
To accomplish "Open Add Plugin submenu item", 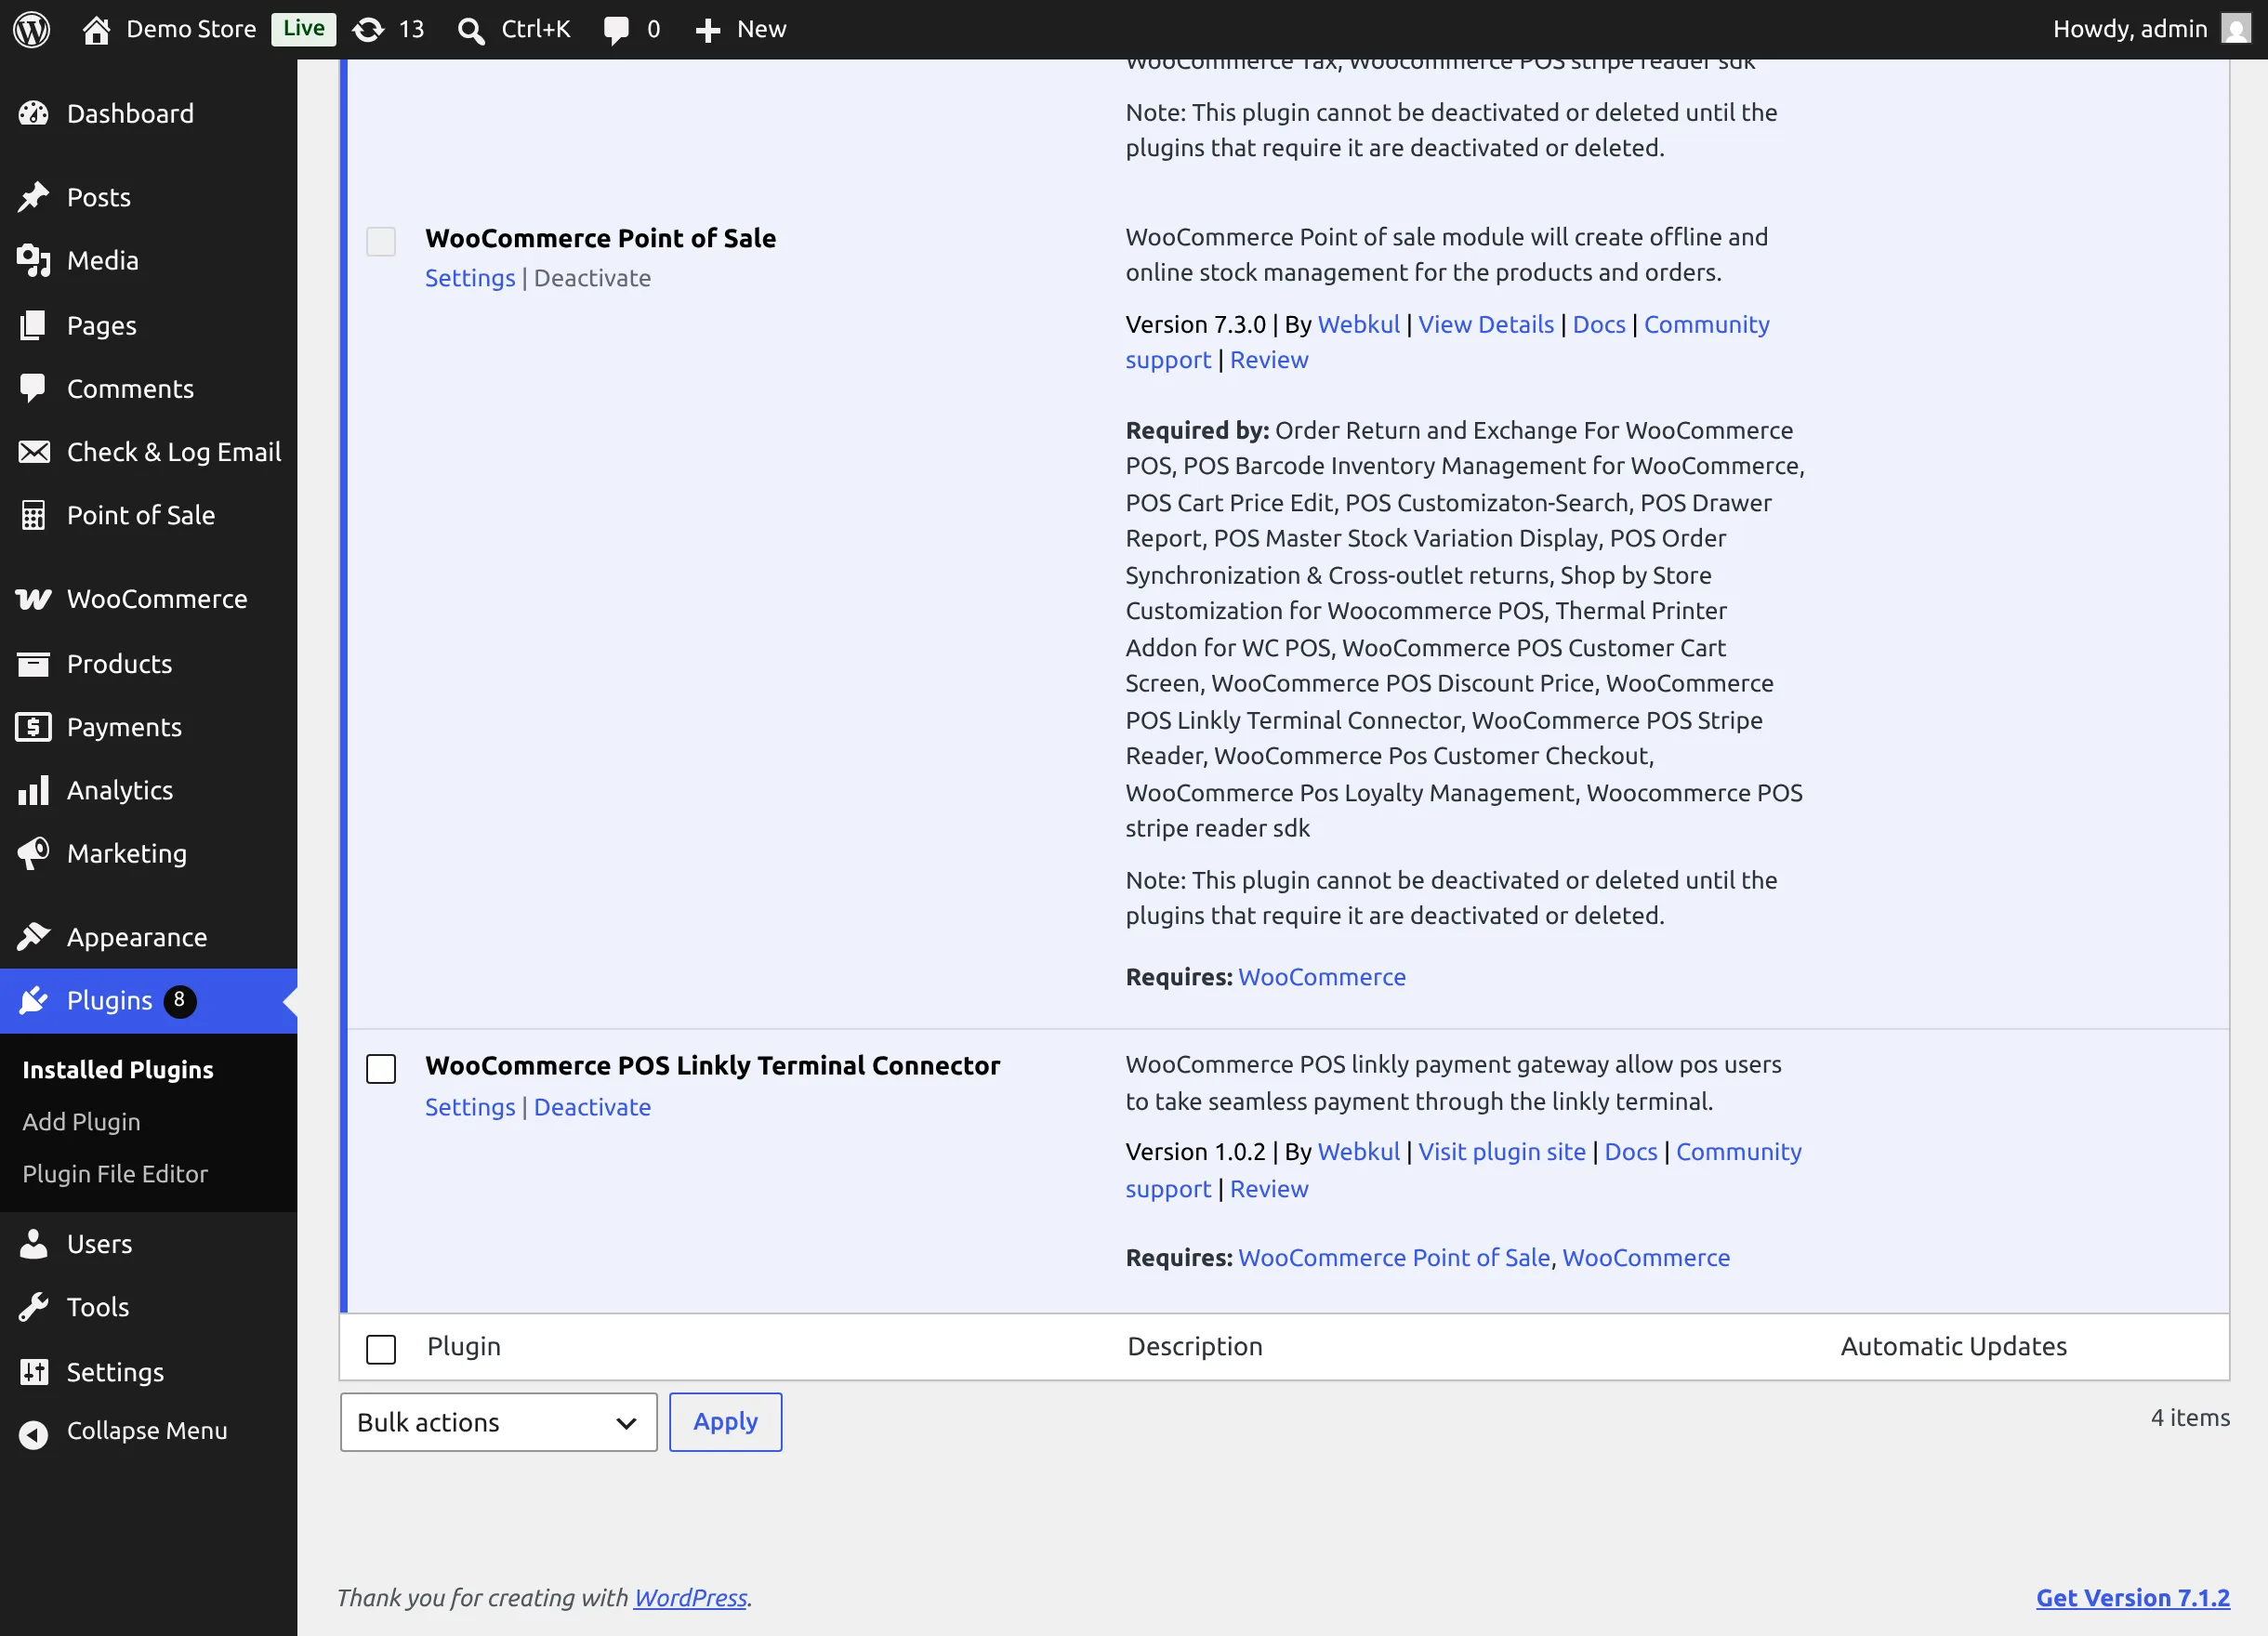I will (x=82, y=1121).
